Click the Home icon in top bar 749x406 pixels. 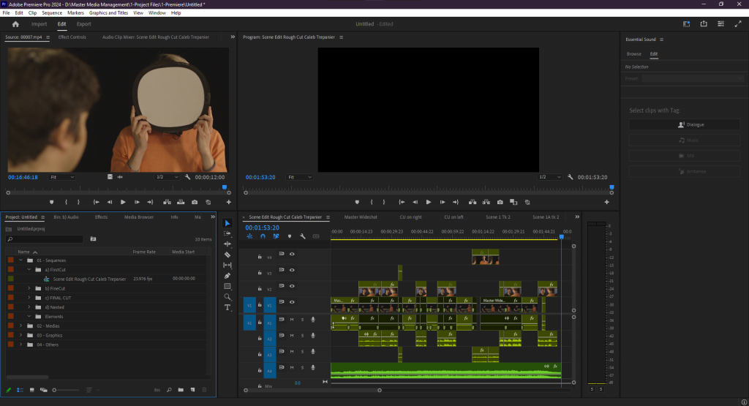coord(15,24)
